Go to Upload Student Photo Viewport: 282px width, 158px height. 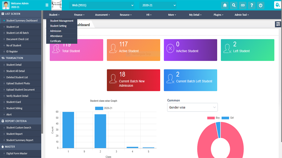coord(18,83)
